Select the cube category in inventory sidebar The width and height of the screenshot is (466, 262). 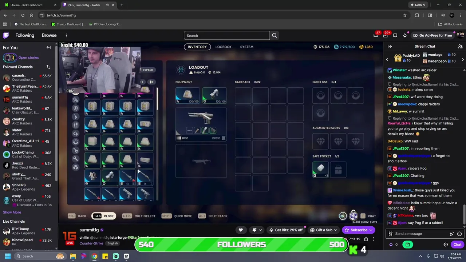[x=75, y=167]
